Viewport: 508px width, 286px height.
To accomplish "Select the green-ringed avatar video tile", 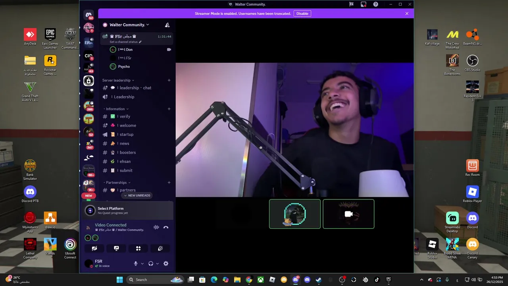I will (295, 214).
